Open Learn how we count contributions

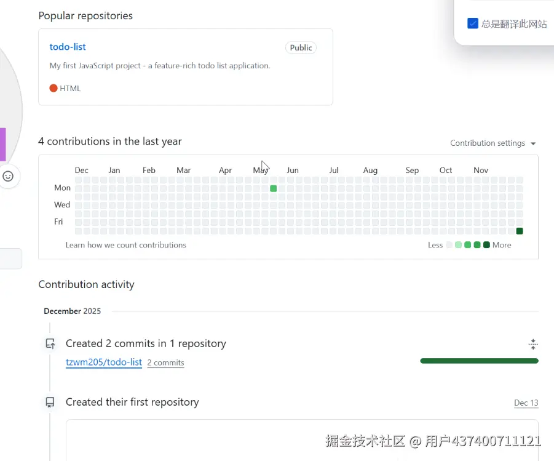(x=126, y=245)
